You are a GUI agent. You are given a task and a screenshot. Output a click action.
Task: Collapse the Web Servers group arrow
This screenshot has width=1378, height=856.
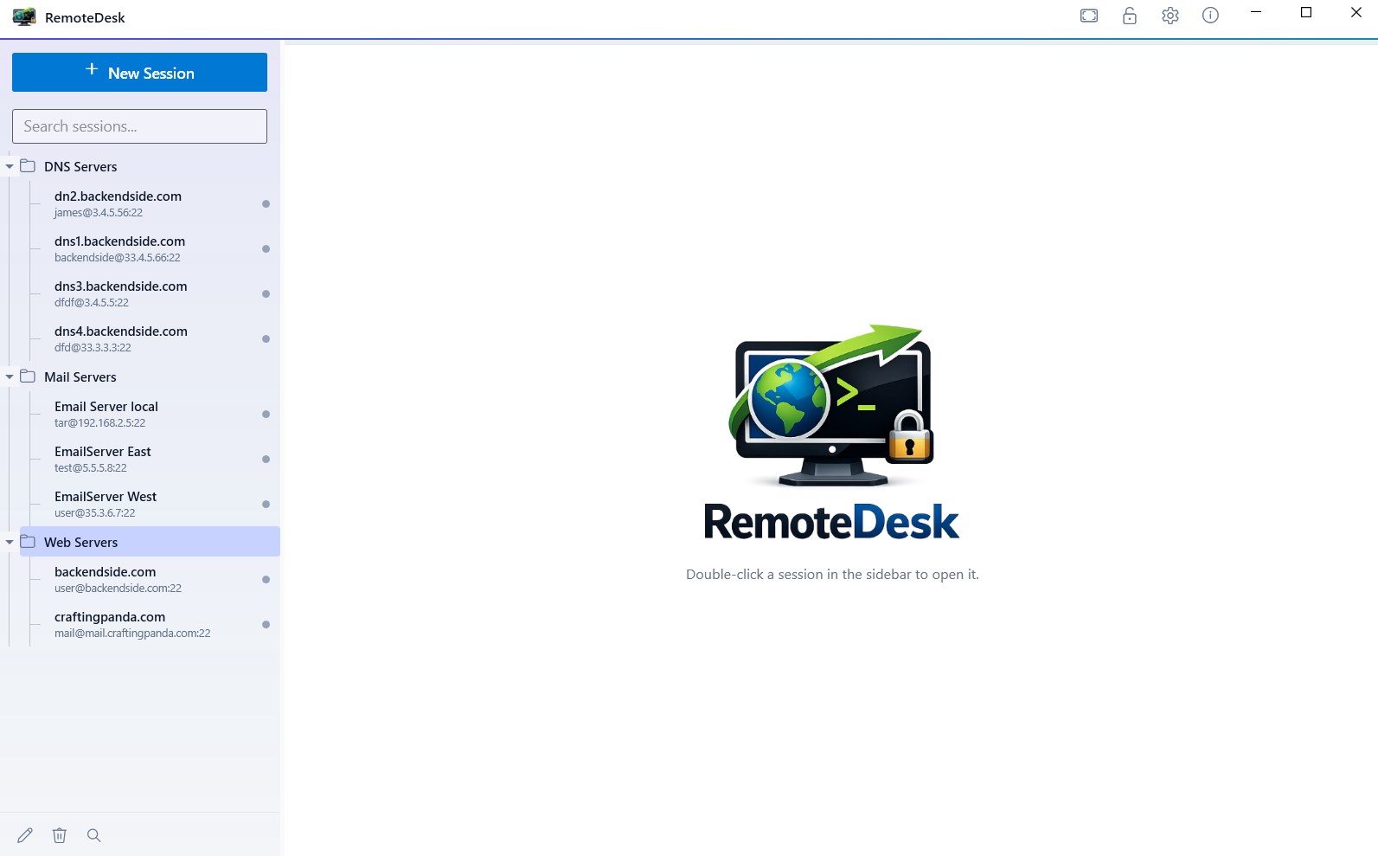tap(10, 542)
